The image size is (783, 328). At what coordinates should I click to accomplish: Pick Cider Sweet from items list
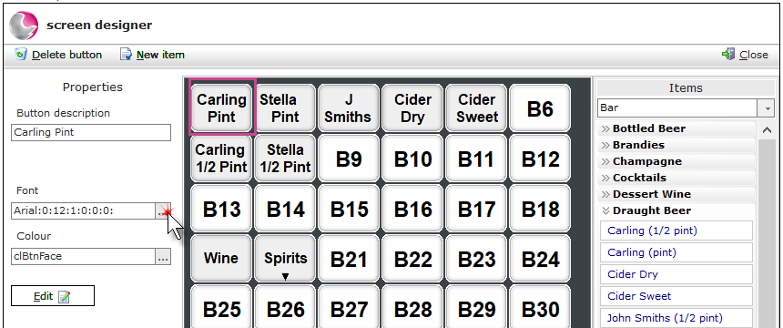676,296
